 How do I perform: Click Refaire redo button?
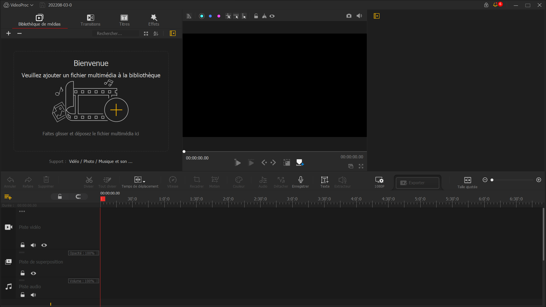(x=28, y=182)
